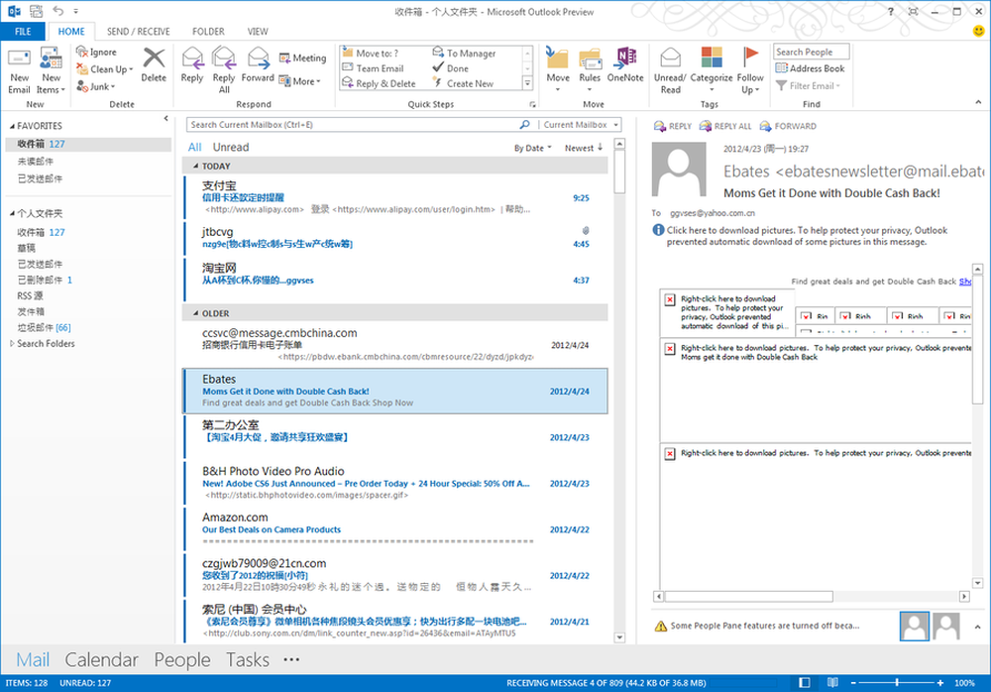Collapse the OLDER group
Viewport: 991px width, 692px height.
(195, 313)
